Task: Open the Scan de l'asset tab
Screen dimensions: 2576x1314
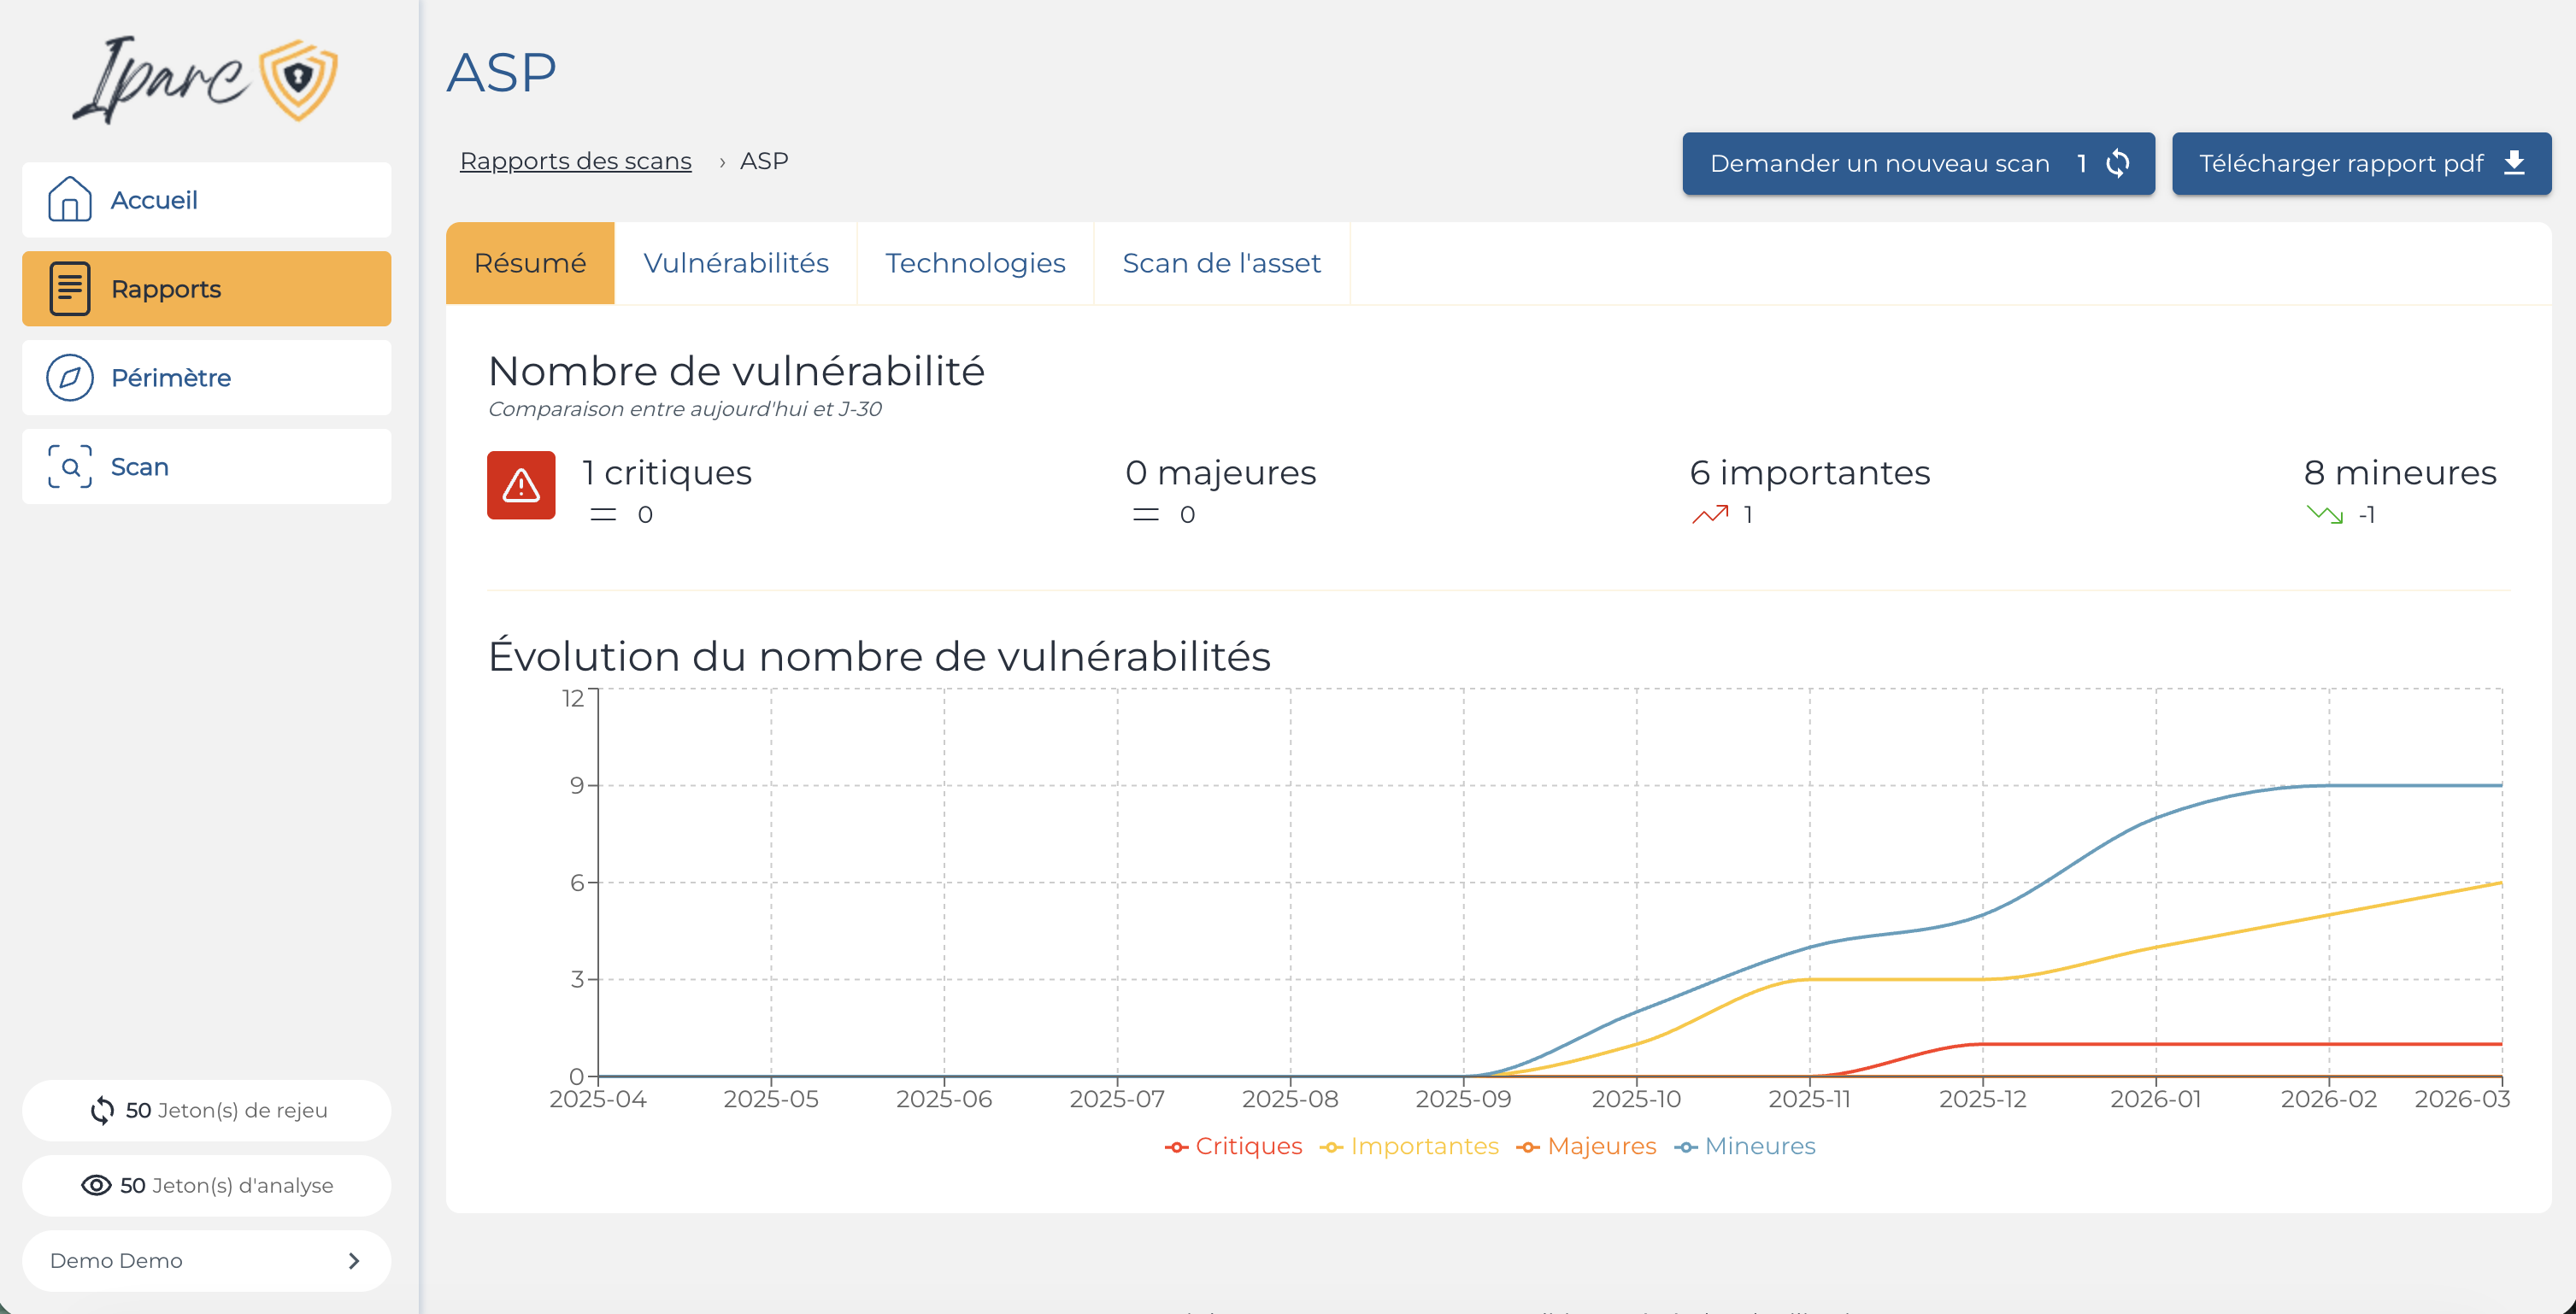Action: [x=1221, y=263]
